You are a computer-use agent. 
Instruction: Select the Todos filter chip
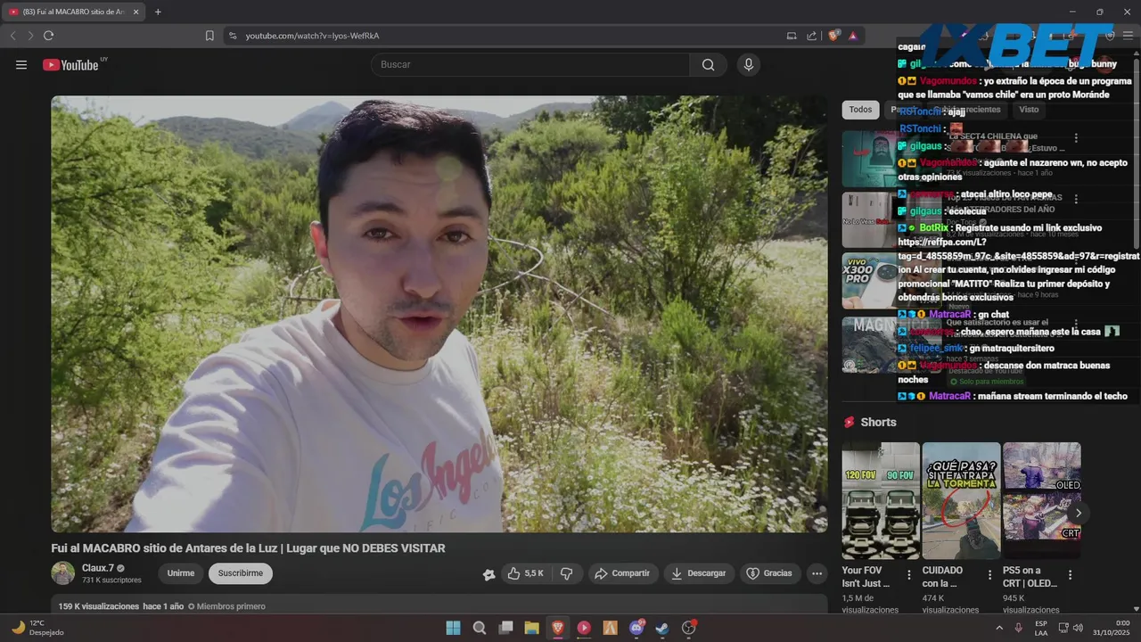click(860, 110)
